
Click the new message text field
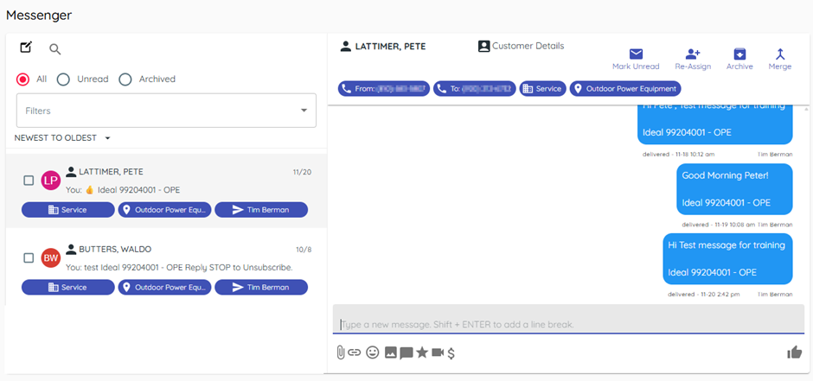point(567,324)
